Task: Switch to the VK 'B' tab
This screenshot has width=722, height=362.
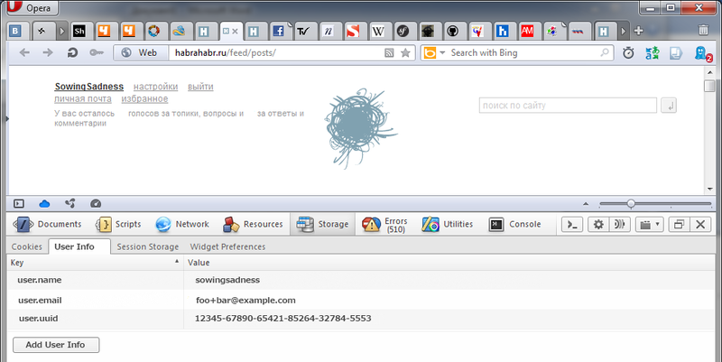Action: (x=15, y=31)
